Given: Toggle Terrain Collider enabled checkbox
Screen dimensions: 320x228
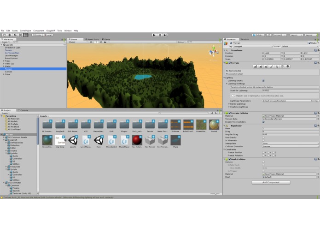Looking at the screenshot, I should 230,113.
